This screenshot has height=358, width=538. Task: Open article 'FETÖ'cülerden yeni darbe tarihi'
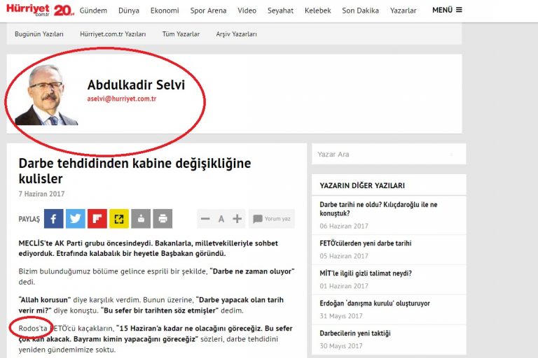366,243
